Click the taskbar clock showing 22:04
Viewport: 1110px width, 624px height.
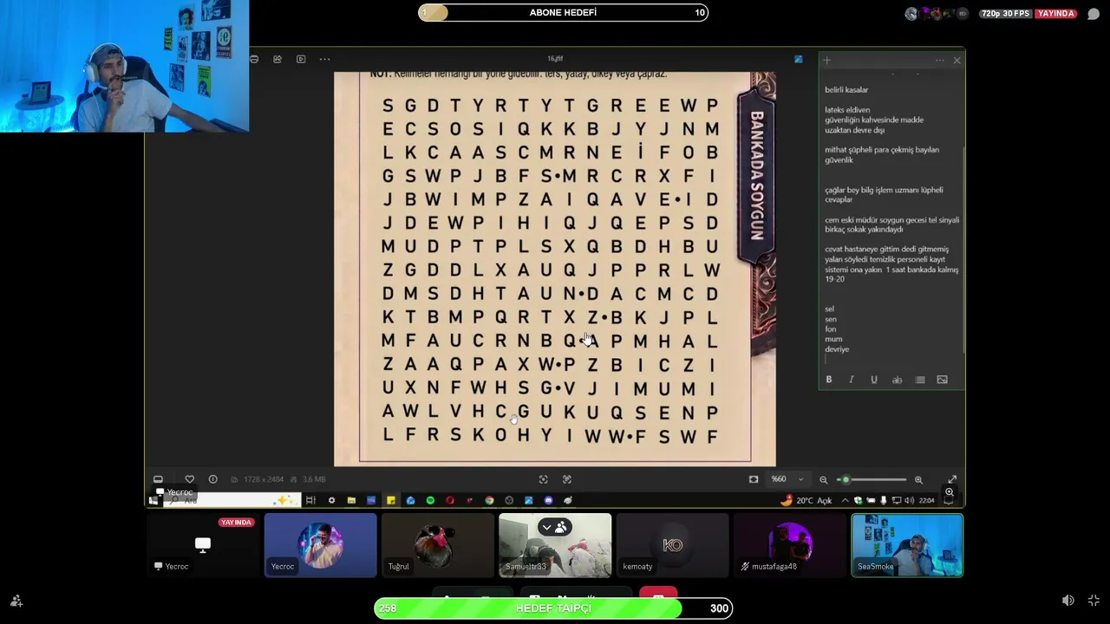click(926, 500)
